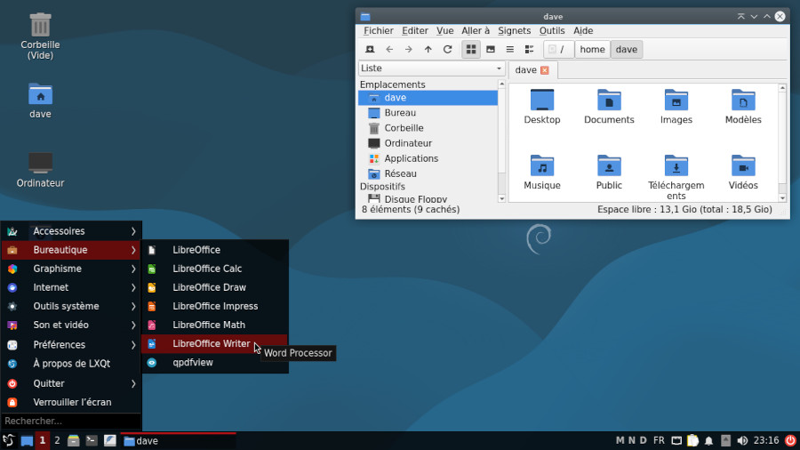The height and width of the screenshot is (450, 800).
Task: Switch to virtual desktop 2
Action: tap(57, 441)
